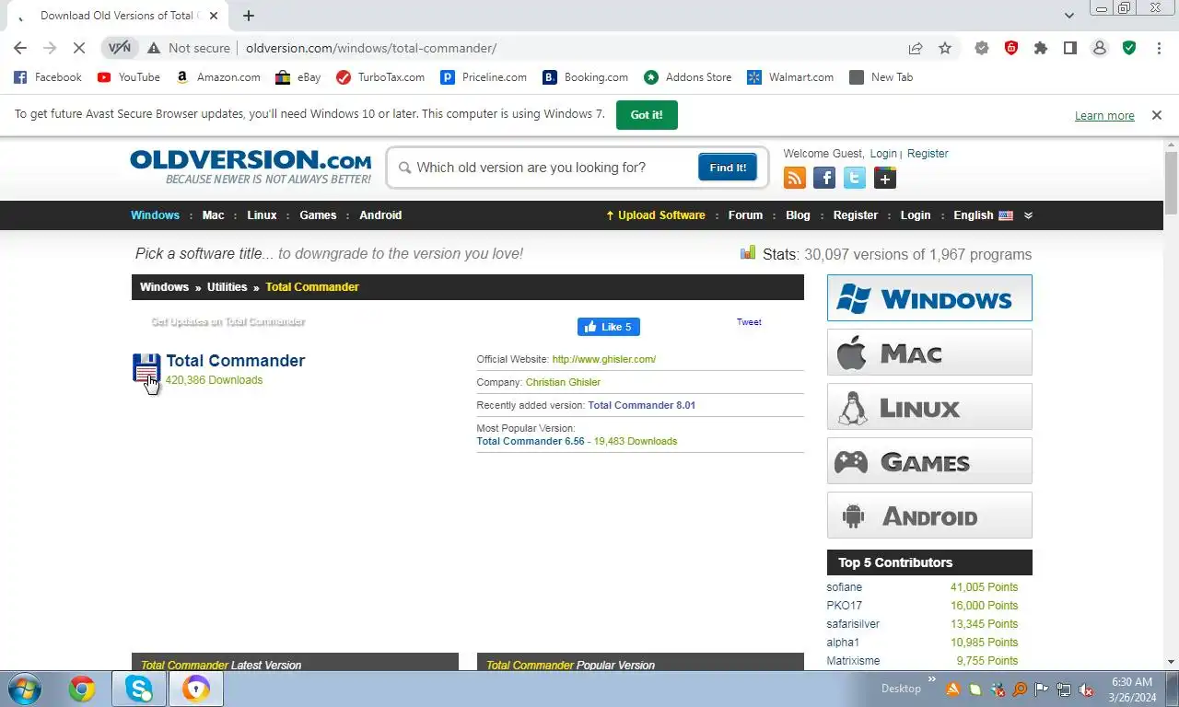Image resolution: width=1179 pixels, height=707 pixels.
Task: Open the Forum menu item
Action: click(x=745, y=215)
